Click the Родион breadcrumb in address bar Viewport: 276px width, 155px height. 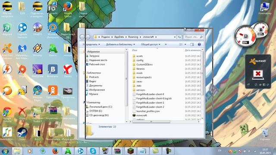pos(105,37)
